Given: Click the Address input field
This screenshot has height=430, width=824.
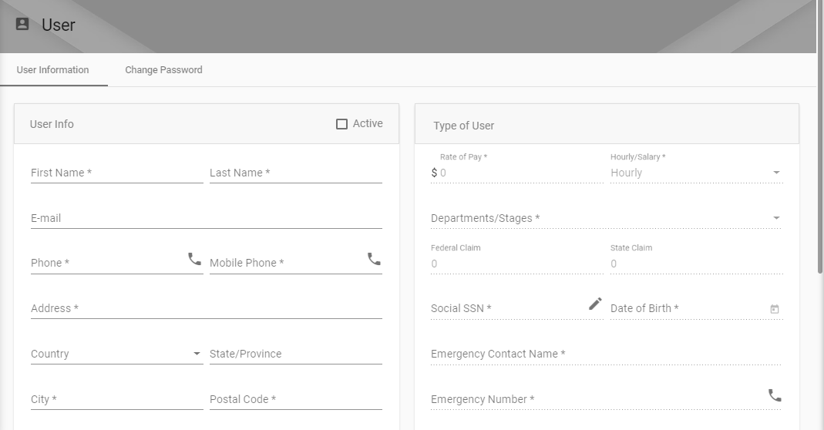Looking at the screenshot, I should pyautogui.click(x=206, y=308).
